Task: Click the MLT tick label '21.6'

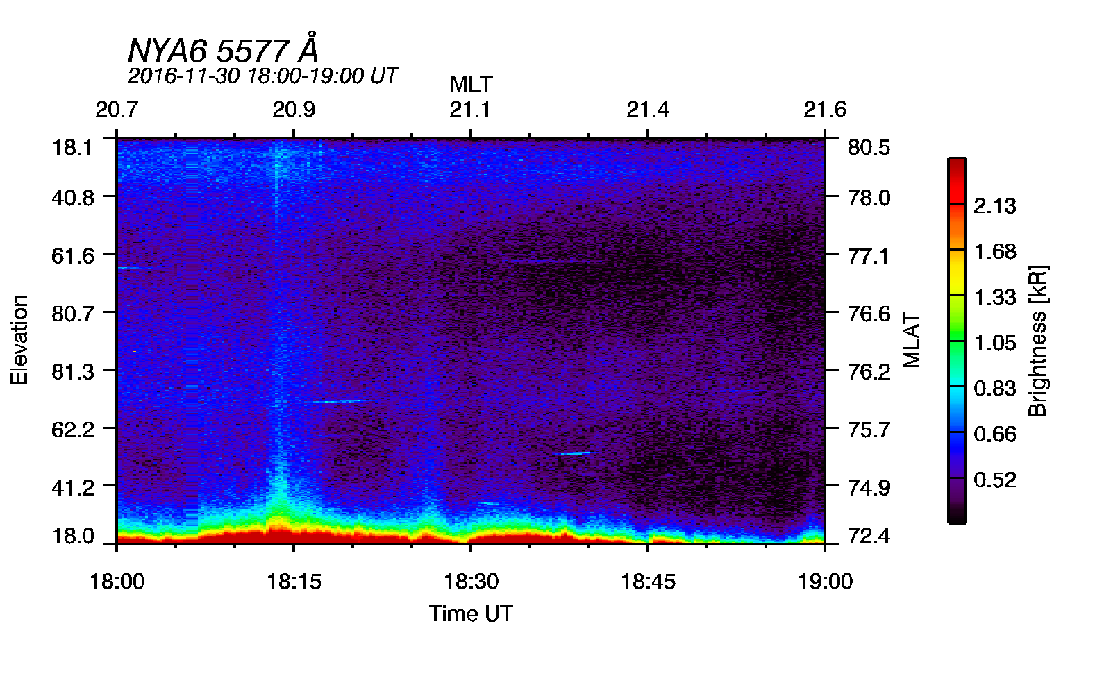Action: coord(825,110)
